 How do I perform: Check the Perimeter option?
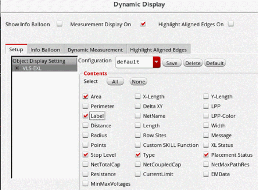click(86, 106)
